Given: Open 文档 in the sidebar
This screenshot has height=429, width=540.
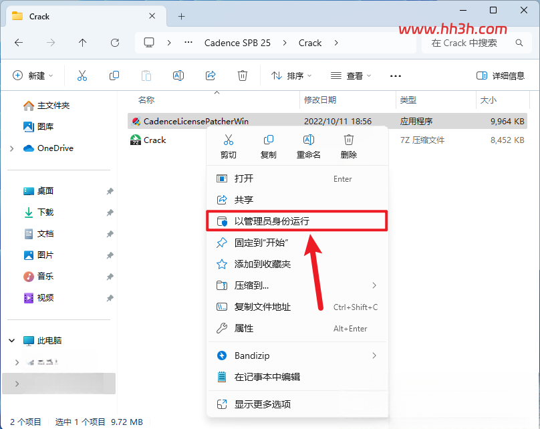Looking at the screenshot, I should tap(38, 234).
